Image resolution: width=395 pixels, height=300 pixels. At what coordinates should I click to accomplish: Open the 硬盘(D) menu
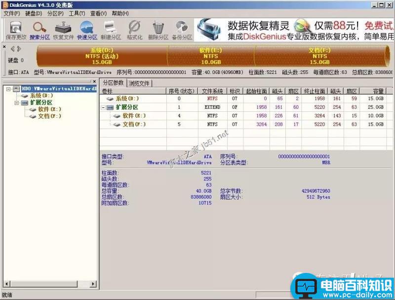34,13
